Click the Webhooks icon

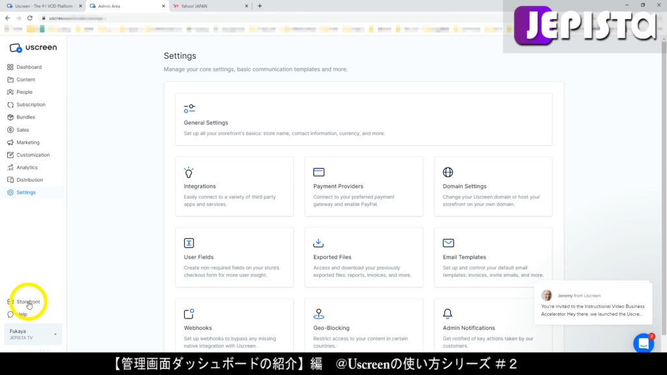coord(190,314)
